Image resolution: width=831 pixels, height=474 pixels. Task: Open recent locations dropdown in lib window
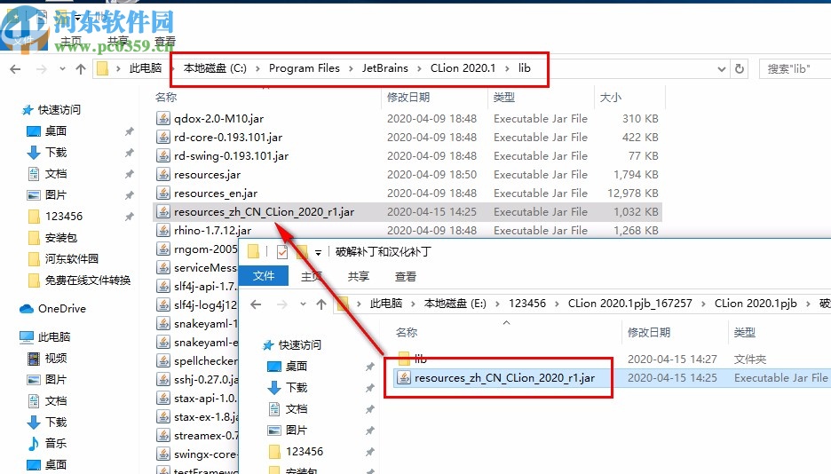[x=62, y=69]
